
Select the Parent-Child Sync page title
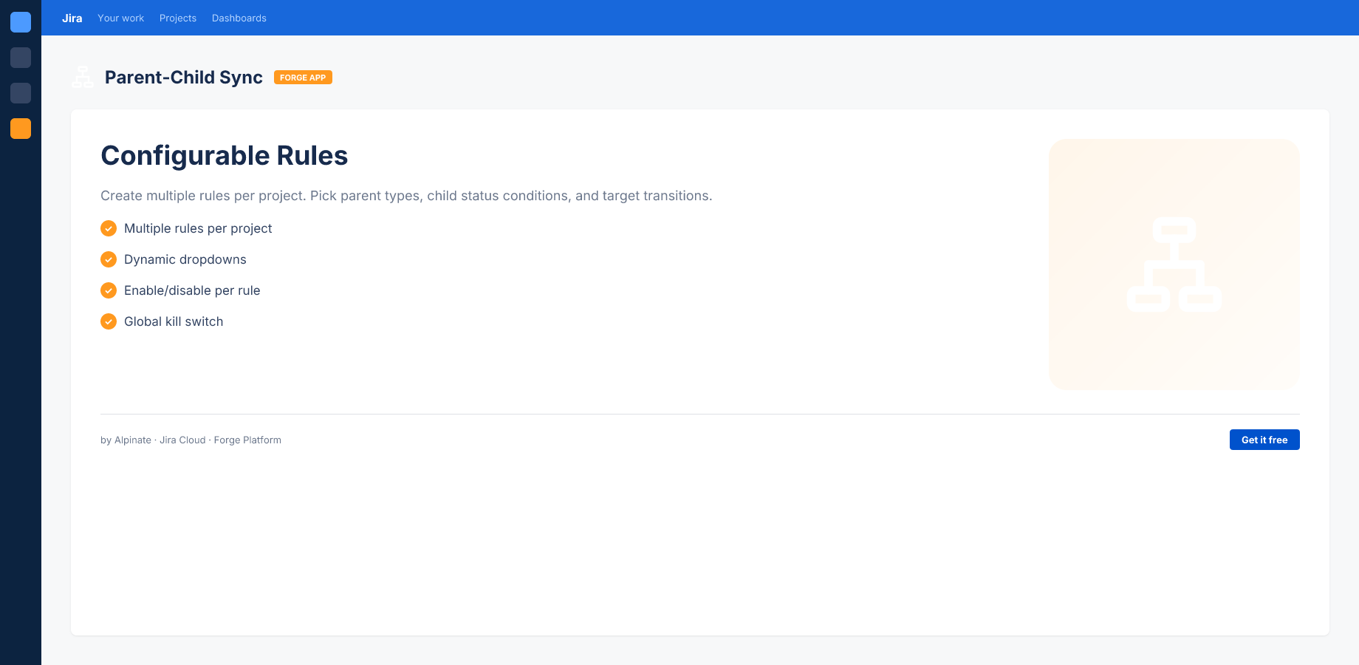184,78
